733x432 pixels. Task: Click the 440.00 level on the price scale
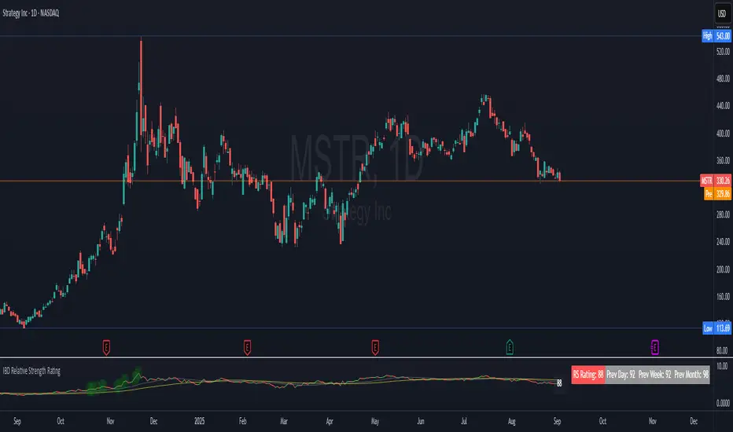tap(723, 106)
